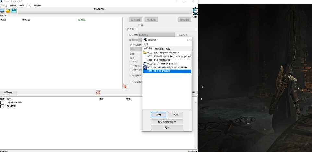The width and height of the screenshot is (312, 152).
Task: Click the 打开 open button
Action: coord(159,115)
